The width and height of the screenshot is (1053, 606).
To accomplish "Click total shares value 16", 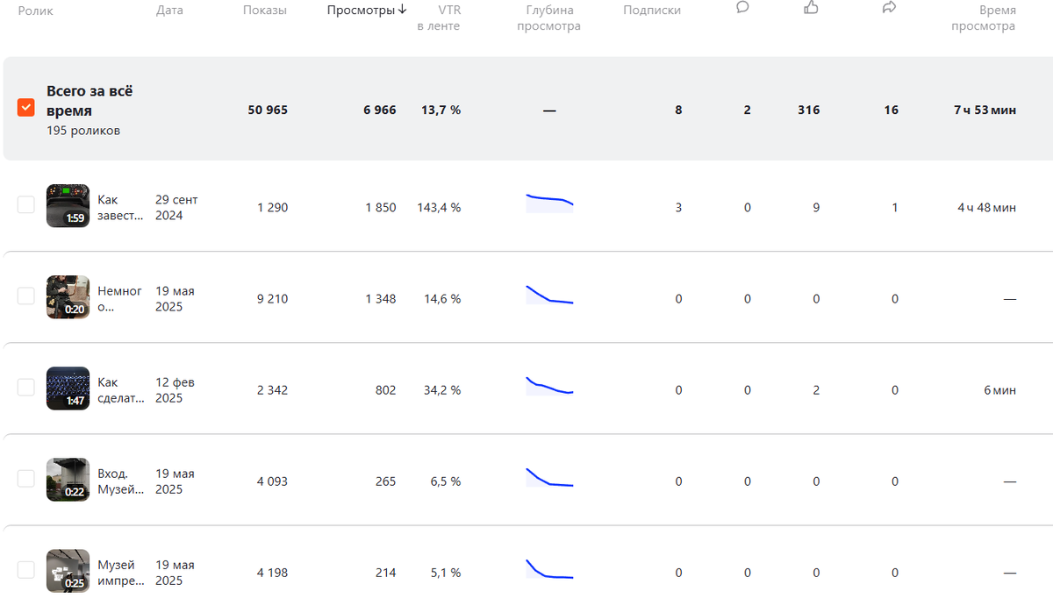I will pos(892,110).
